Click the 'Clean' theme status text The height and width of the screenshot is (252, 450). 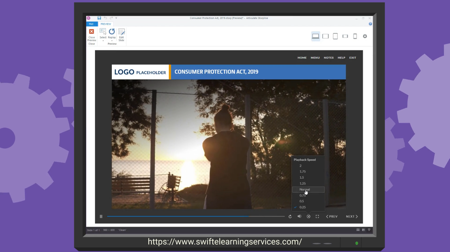122,230
